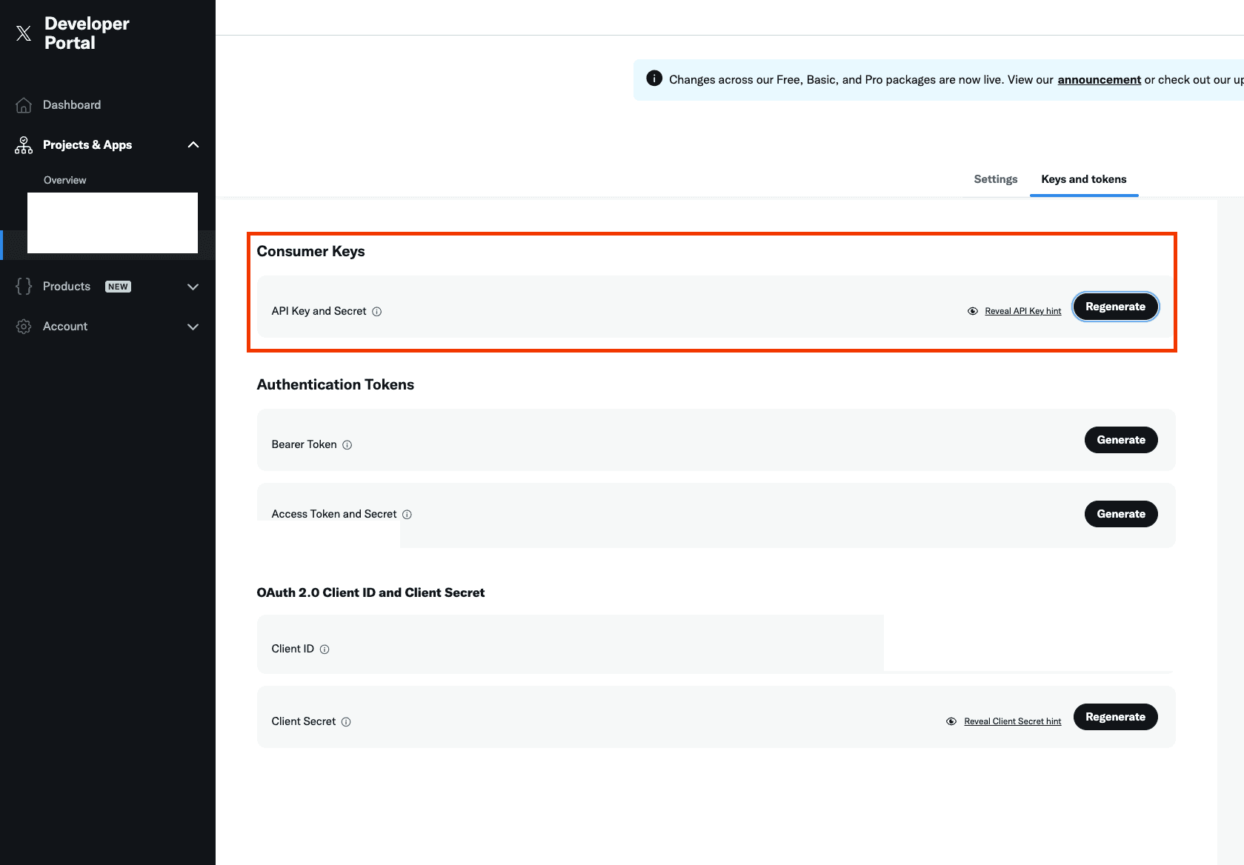Open Dashboard in the sidebar
1244x865 pixels.
coord(72,105)
